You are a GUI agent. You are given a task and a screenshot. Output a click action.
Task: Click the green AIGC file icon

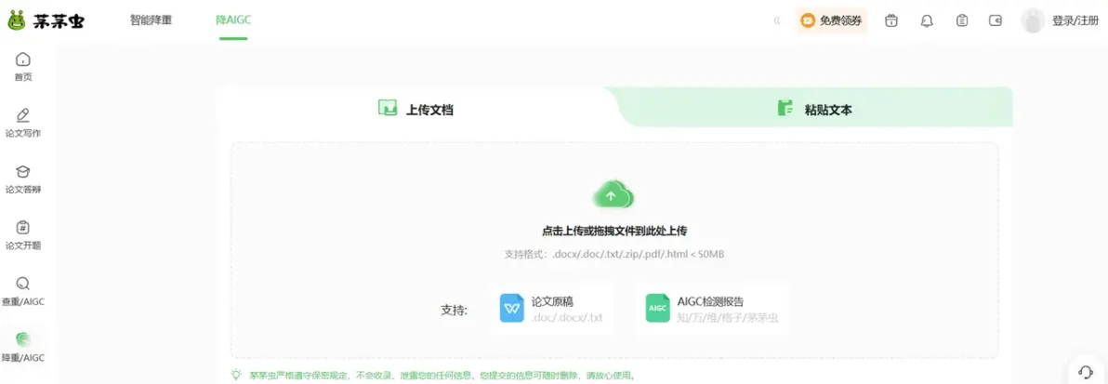657,309
